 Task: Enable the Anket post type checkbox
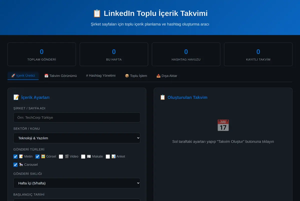(x=108, y=157)
